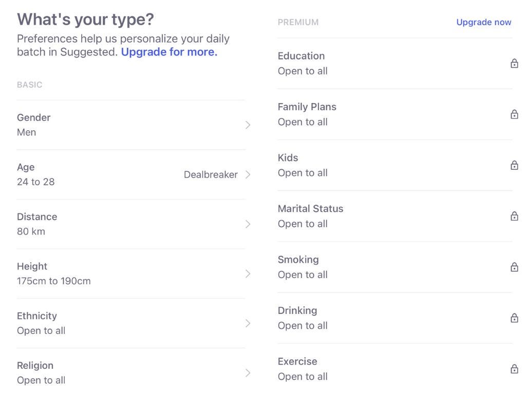Image resolution: width=526 pixels, height=394 pixels.
Task: Expand the Ethnicity chevron
Action: pyautogui.click(x=248, y=323)
